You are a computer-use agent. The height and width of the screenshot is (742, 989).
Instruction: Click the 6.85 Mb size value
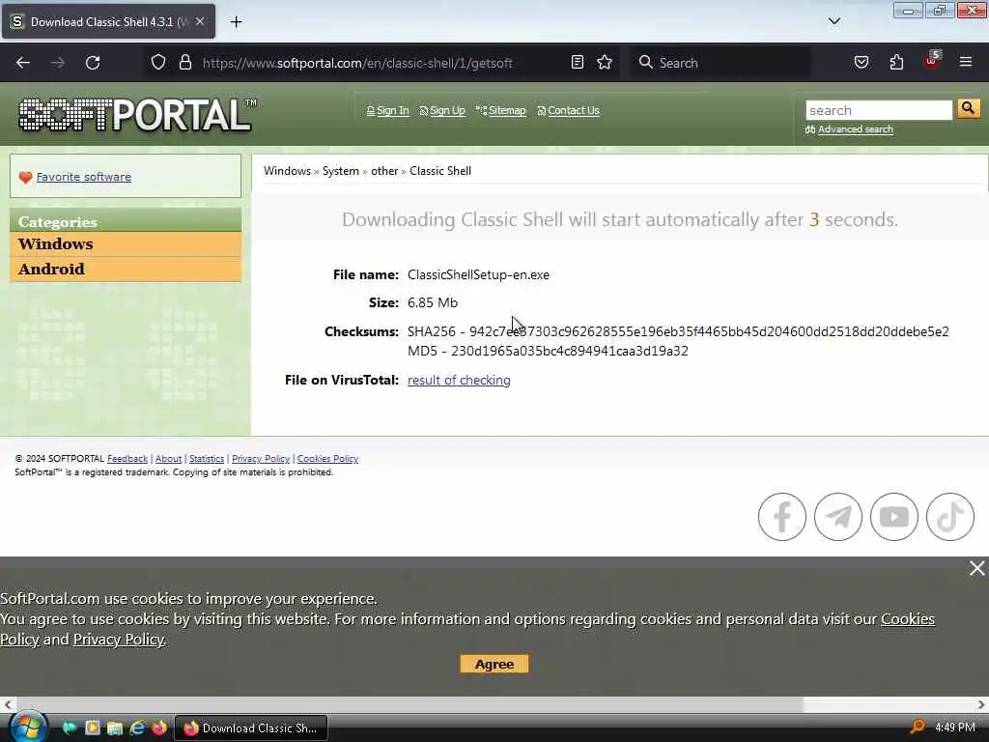pyautogui.click(x=433, y=302)
